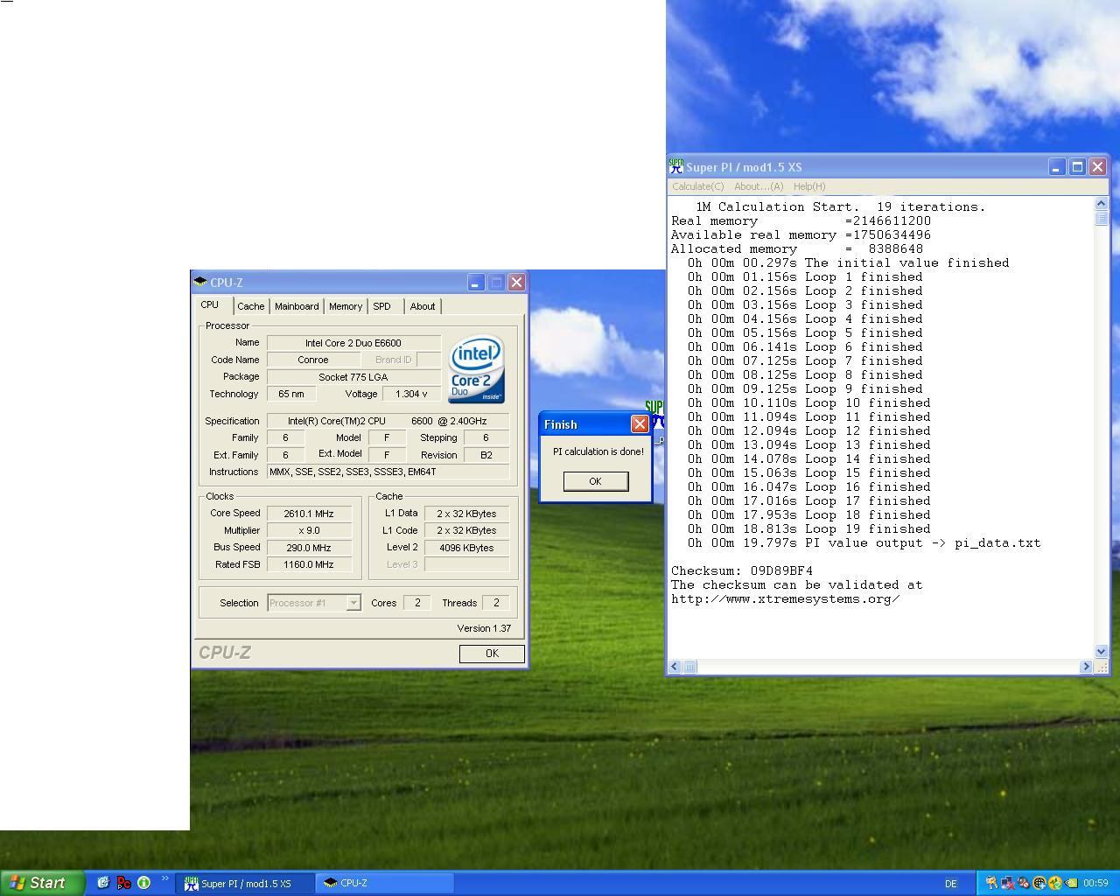Image resolution: width=1120 pixels, height=896 pixels.
Task: Click Super PI vertical scrollbar down arrow
Action: click(x=1101, y=651)
